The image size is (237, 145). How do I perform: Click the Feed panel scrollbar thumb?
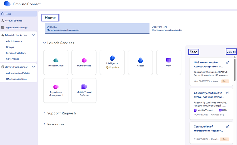tap(235, 70)
